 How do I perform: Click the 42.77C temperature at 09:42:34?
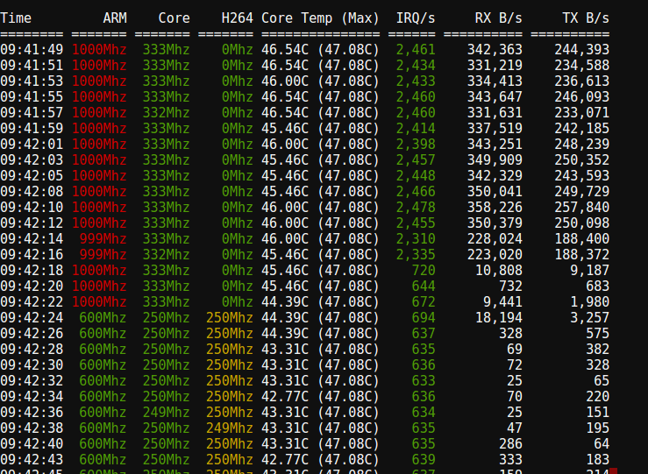pyautogui.click(x=285, y=396)
